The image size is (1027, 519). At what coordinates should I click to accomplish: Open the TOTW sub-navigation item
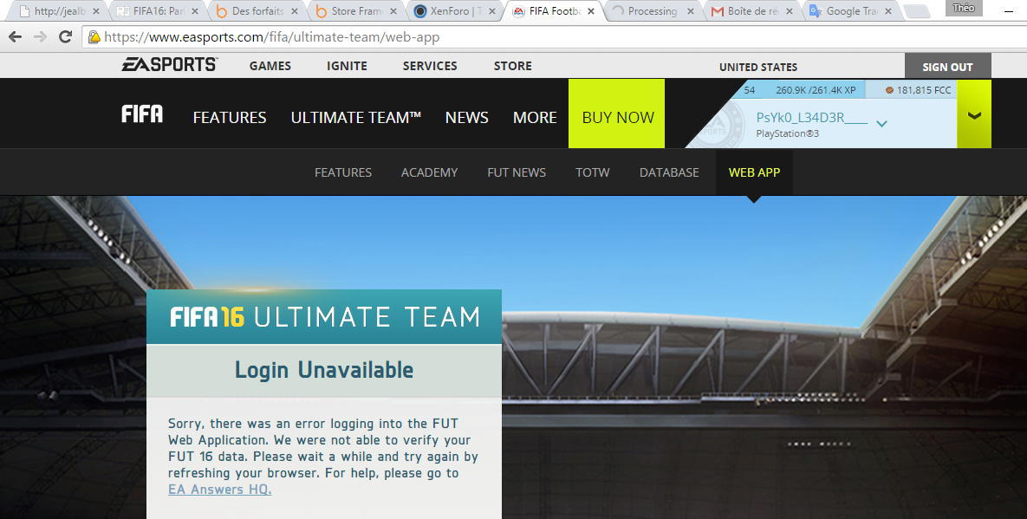[592, 172]
